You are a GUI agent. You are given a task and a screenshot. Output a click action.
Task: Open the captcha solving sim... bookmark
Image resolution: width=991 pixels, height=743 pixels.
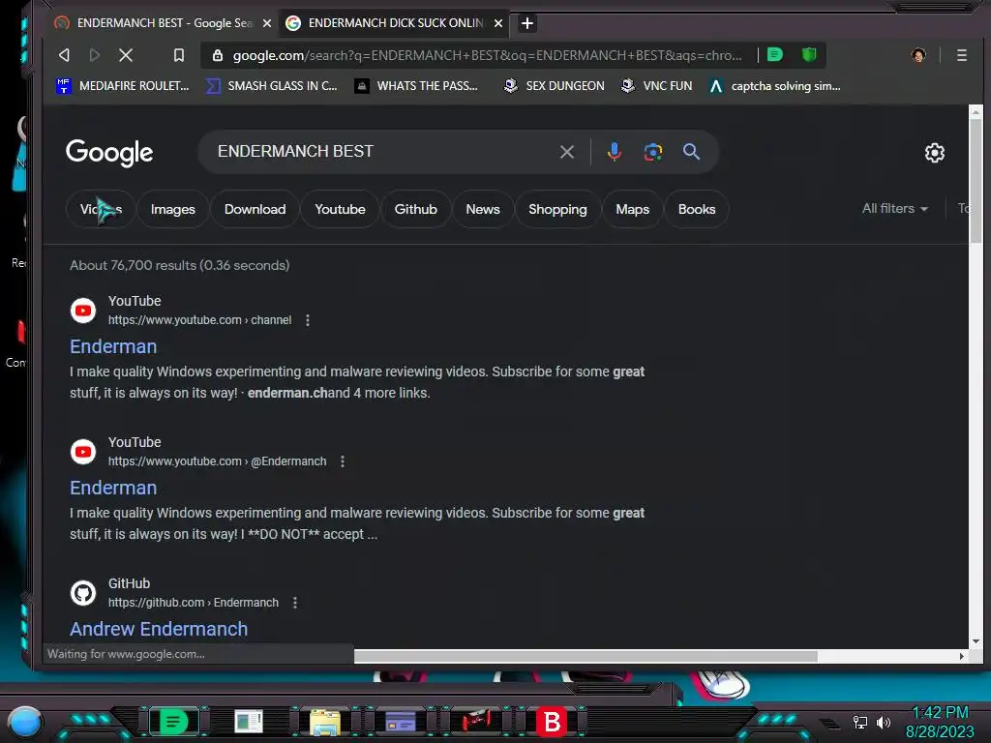pyautogui.click(x=775, y=86)
